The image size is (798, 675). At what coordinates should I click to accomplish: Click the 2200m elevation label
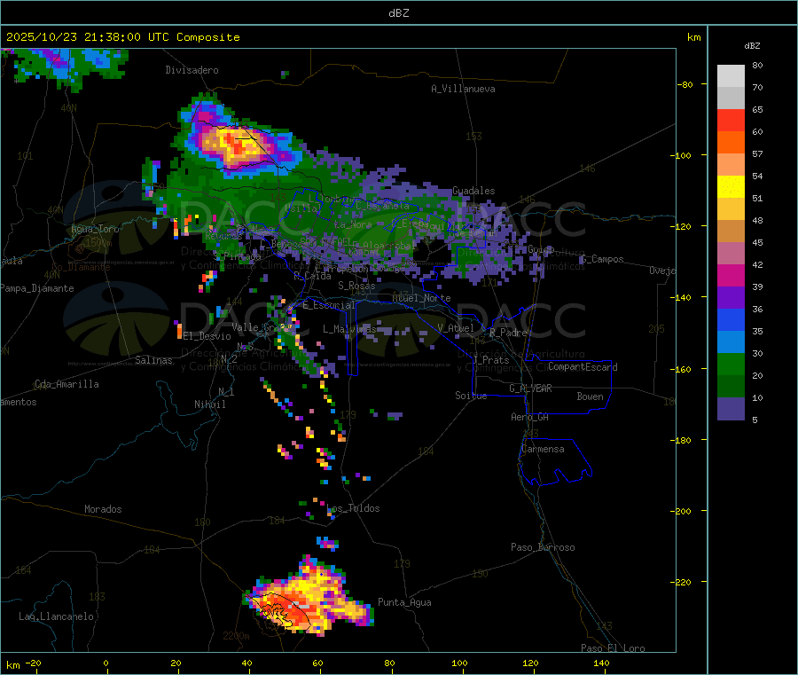236,636
